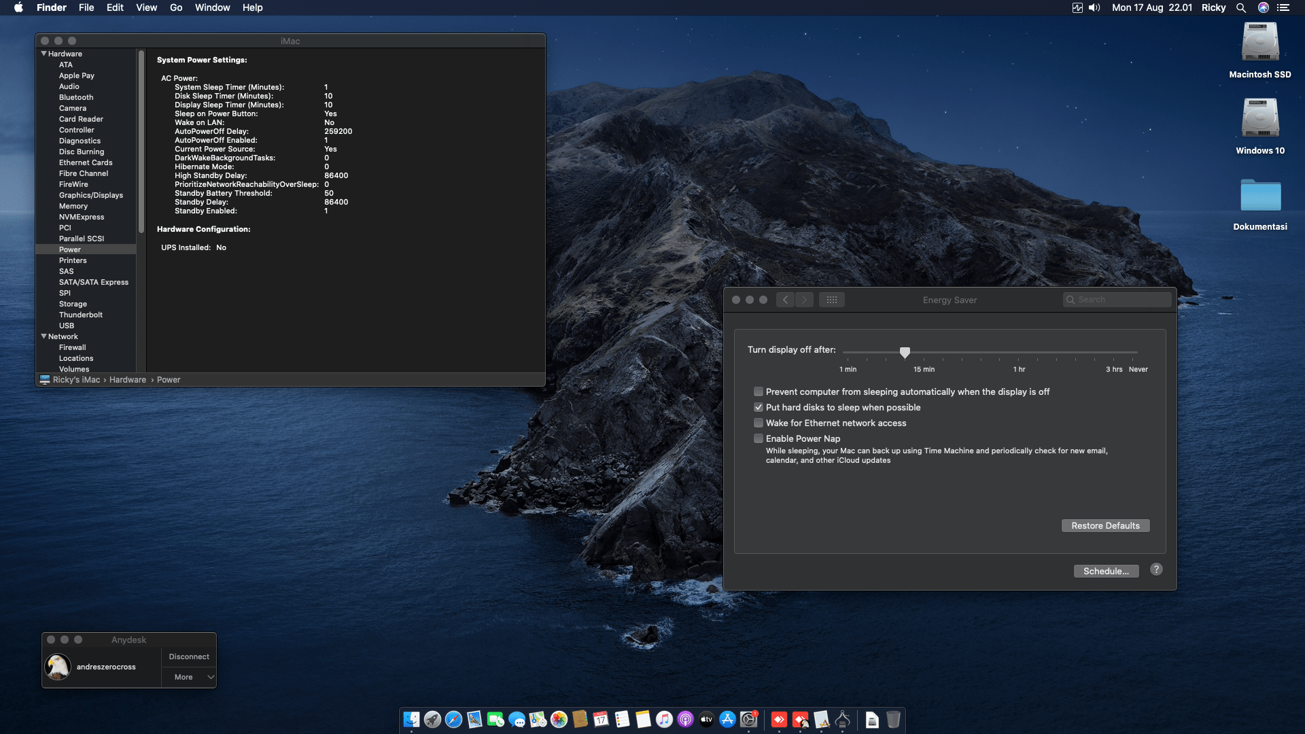Open Music from the Dock
The image size is (1305, 734).
click(664, 719)
